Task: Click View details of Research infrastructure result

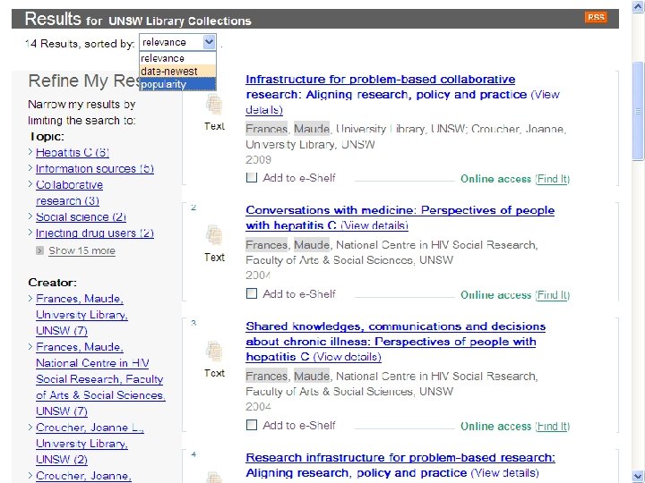Action: tap(504, 473)
